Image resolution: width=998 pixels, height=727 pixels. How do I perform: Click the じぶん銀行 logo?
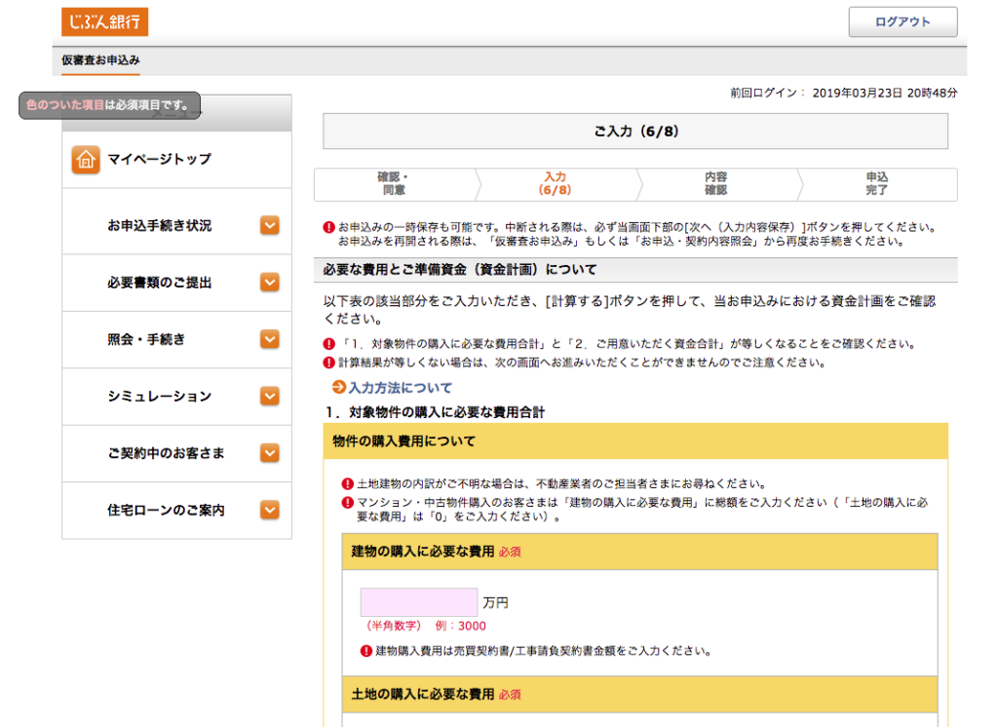tap(105, 21)
